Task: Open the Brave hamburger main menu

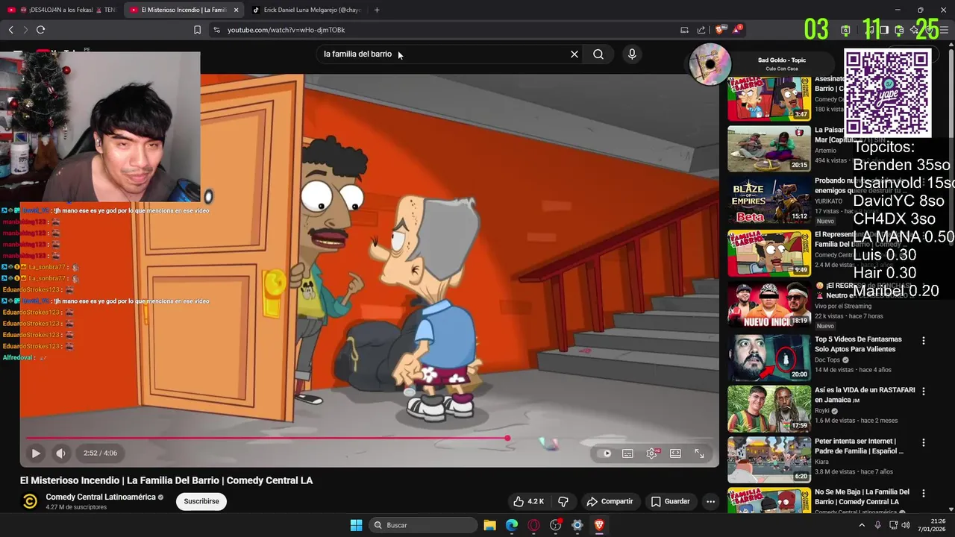Action: point(944,30)
